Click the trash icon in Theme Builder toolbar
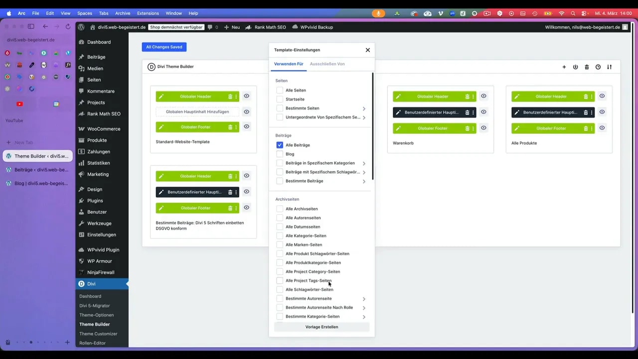638x359 pixels. point(587,67)
